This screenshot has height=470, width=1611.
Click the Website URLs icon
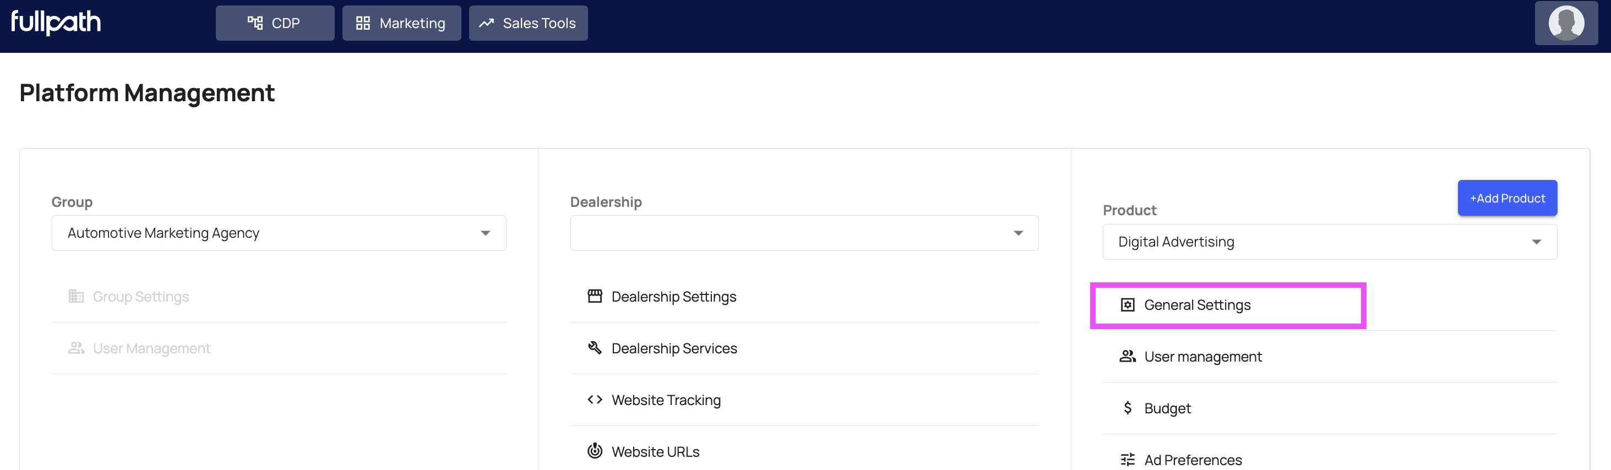pyautogui.click(x=594, y=451)
